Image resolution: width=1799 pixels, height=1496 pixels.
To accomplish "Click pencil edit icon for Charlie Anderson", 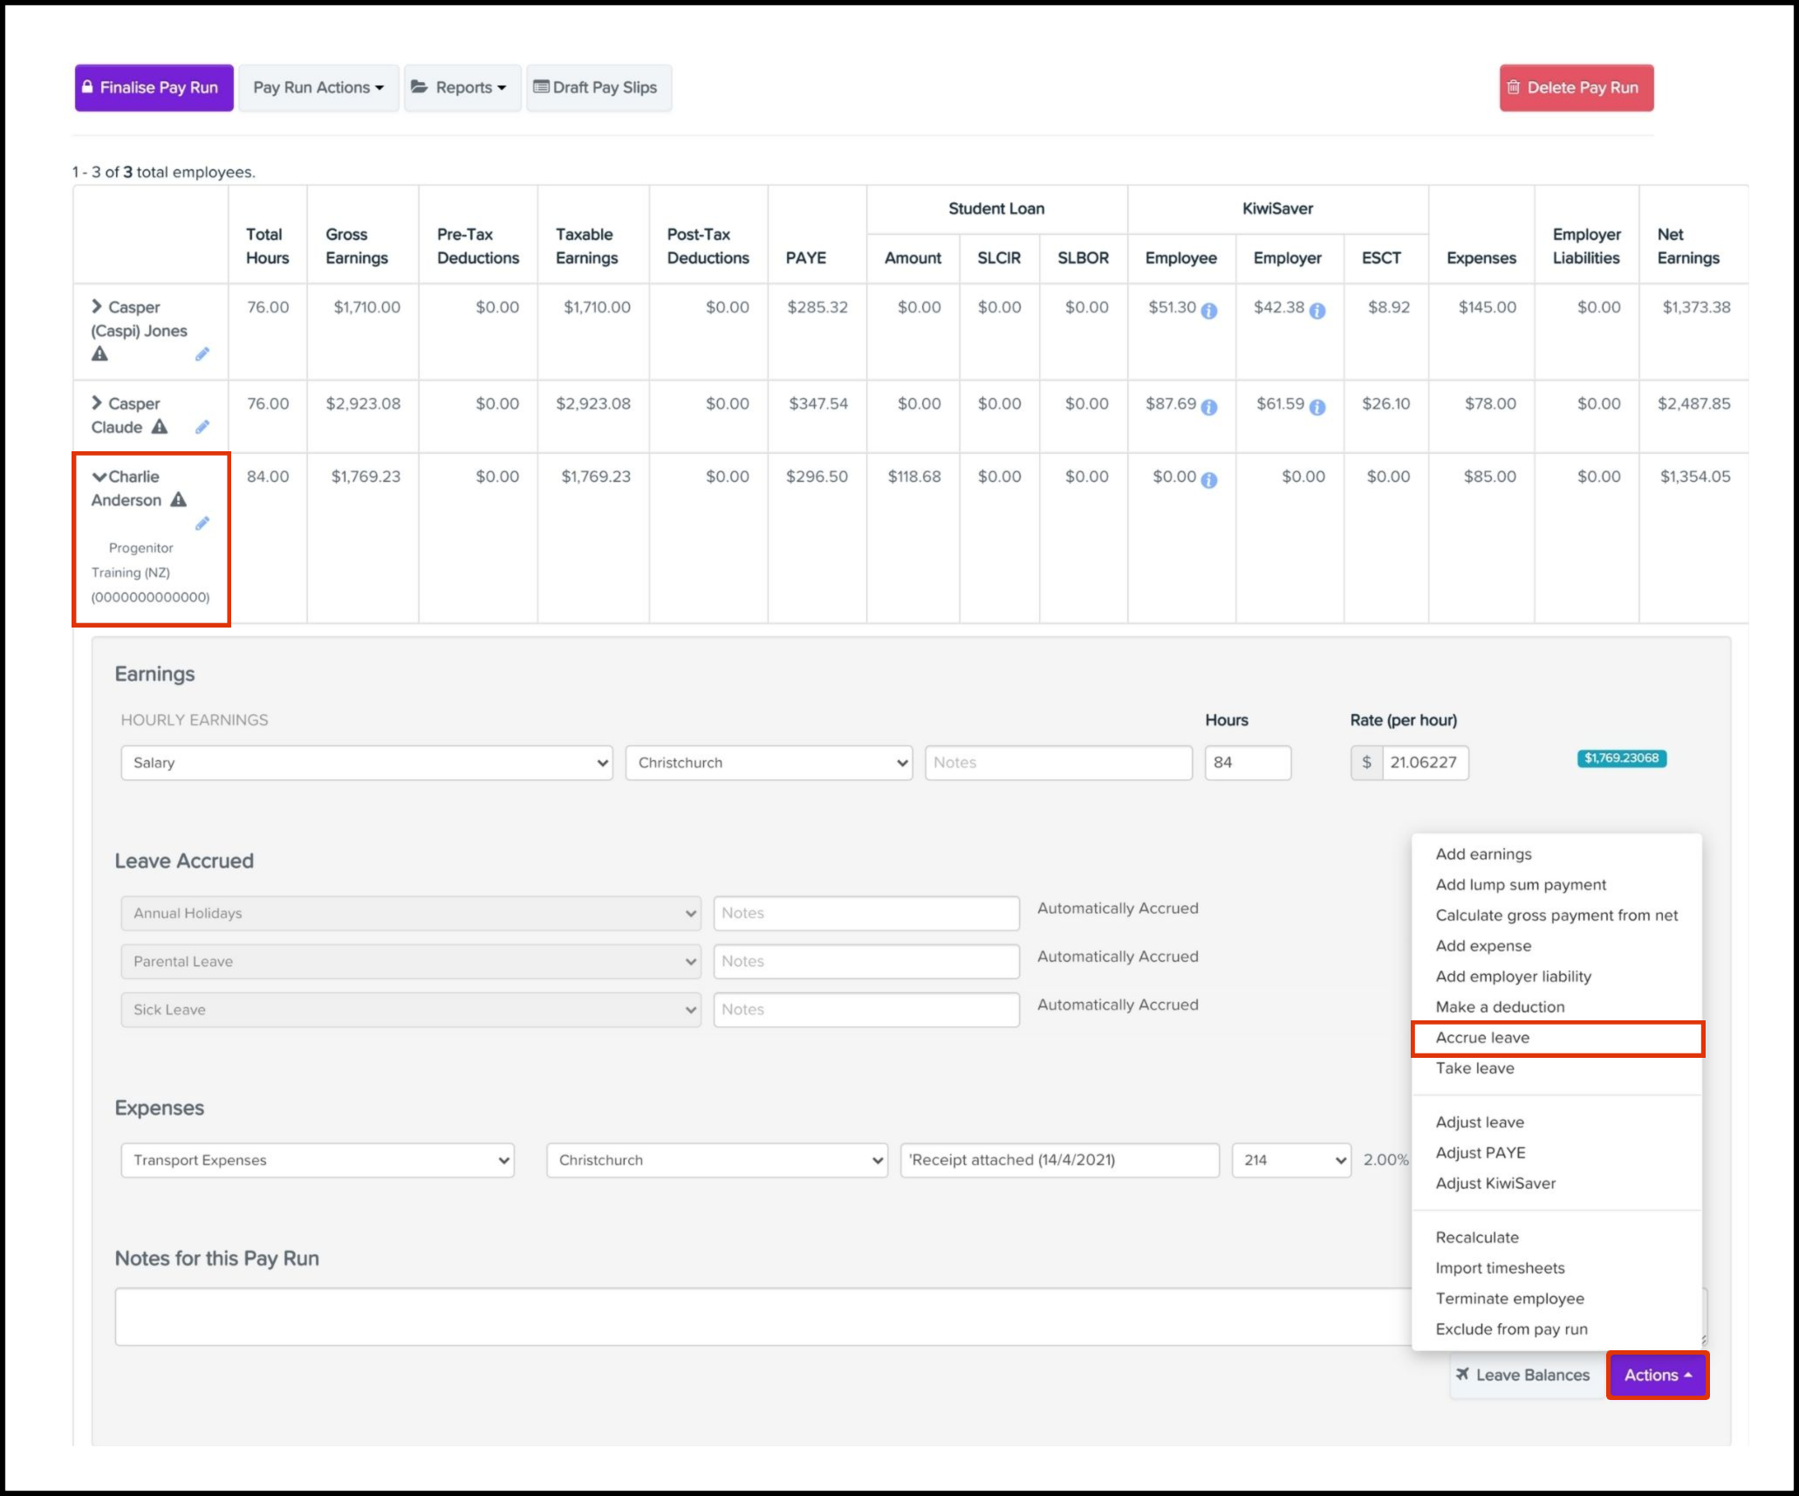I will (x=202, y=524).
